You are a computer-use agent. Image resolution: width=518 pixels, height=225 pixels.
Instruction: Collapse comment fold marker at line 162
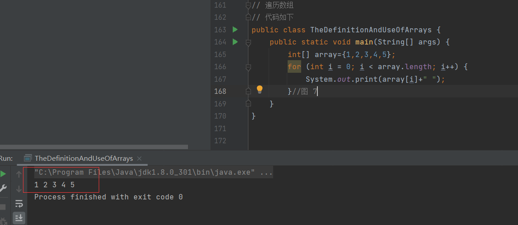coord(248,17)
